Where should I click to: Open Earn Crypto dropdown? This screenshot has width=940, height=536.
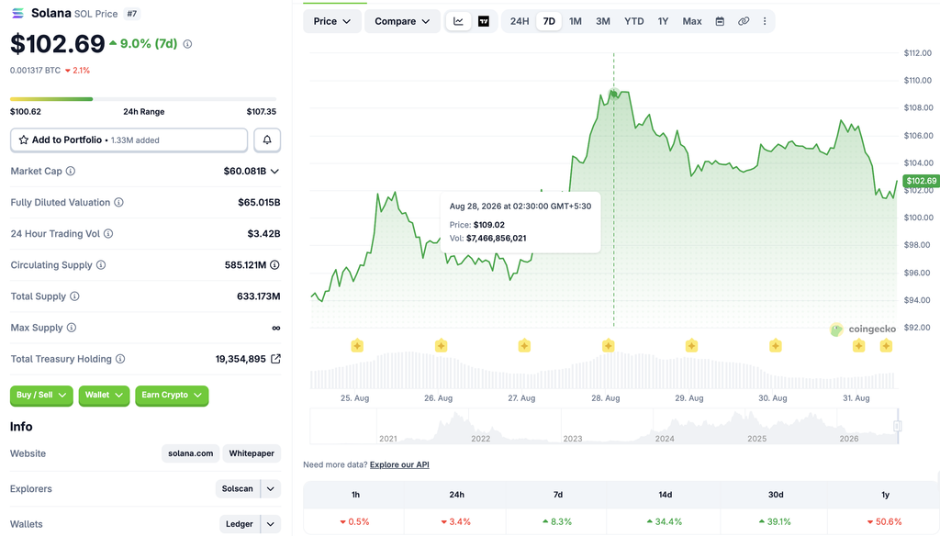coord(172,395)
